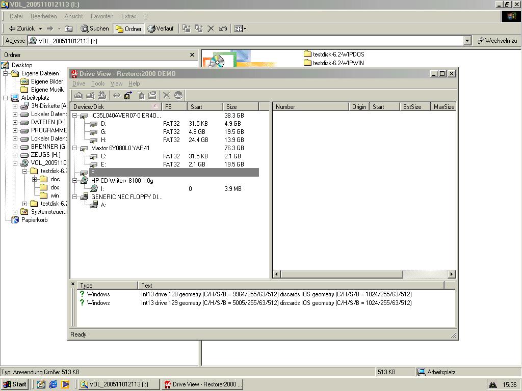Select drive I: under HP CD-Writer
This screenshot has height=391, width=522.
tap(102, 189)
